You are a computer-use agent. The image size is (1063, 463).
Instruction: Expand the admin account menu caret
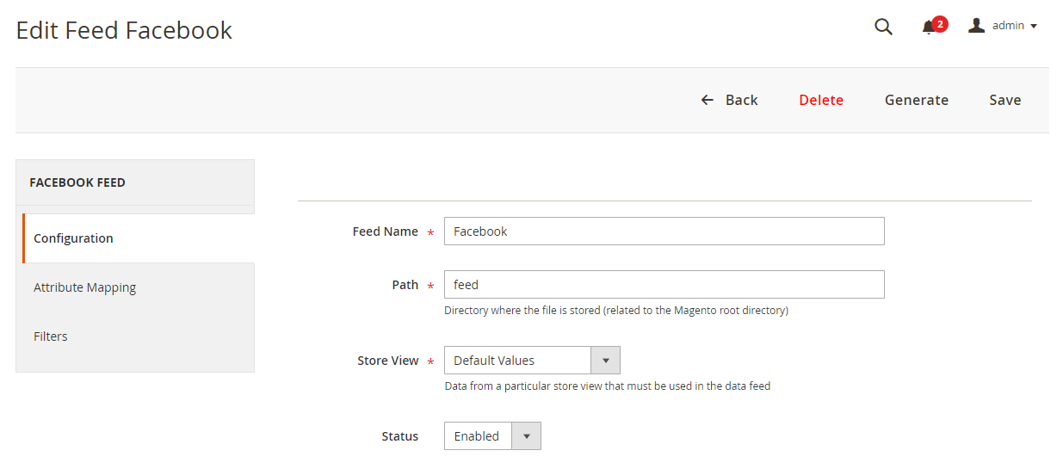[1034, 26]
